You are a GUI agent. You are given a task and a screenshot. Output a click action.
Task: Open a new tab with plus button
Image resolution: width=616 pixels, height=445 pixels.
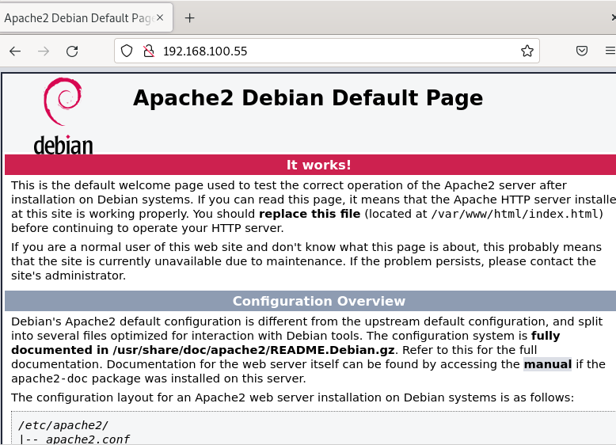tap(189, 18)
